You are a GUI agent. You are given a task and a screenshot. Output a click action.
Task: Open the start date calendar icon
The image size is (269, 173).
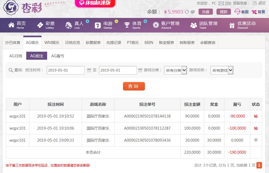89,70
